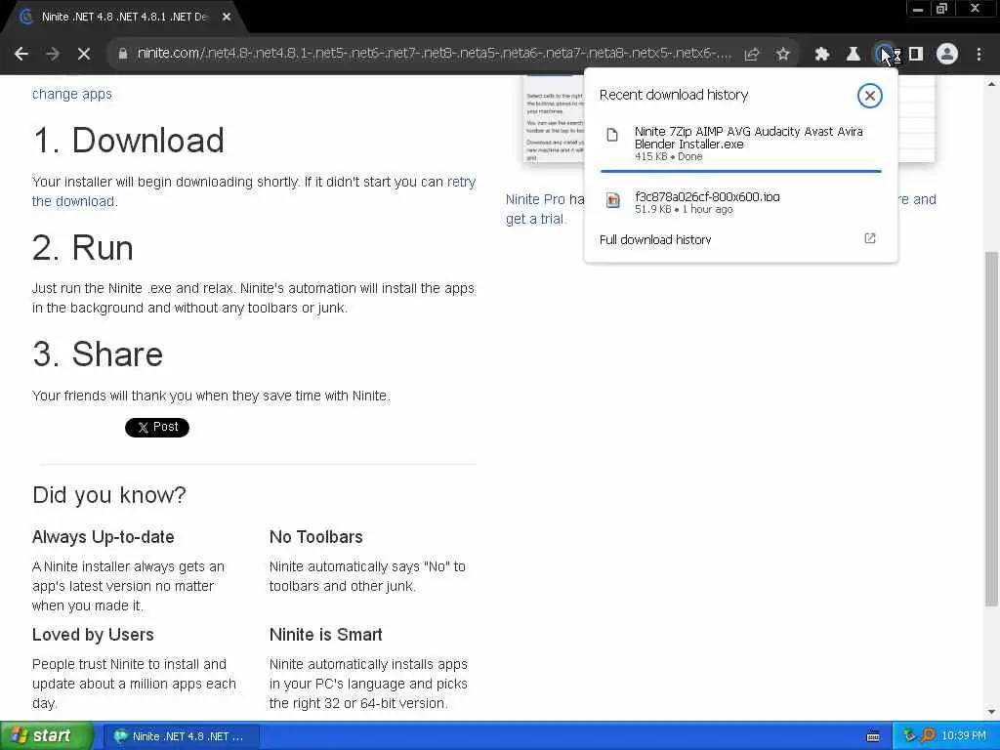Click retry the download link
Image resolution: width=1000 pixels, height=750 pixels.
point(254,191)
